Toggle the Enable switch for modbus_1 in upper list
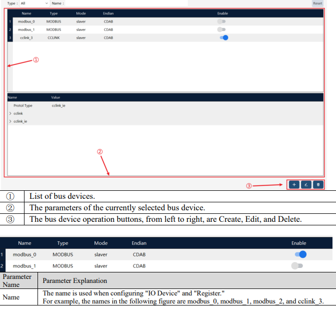This screenshot has height=309, width=336. [221, 30]
